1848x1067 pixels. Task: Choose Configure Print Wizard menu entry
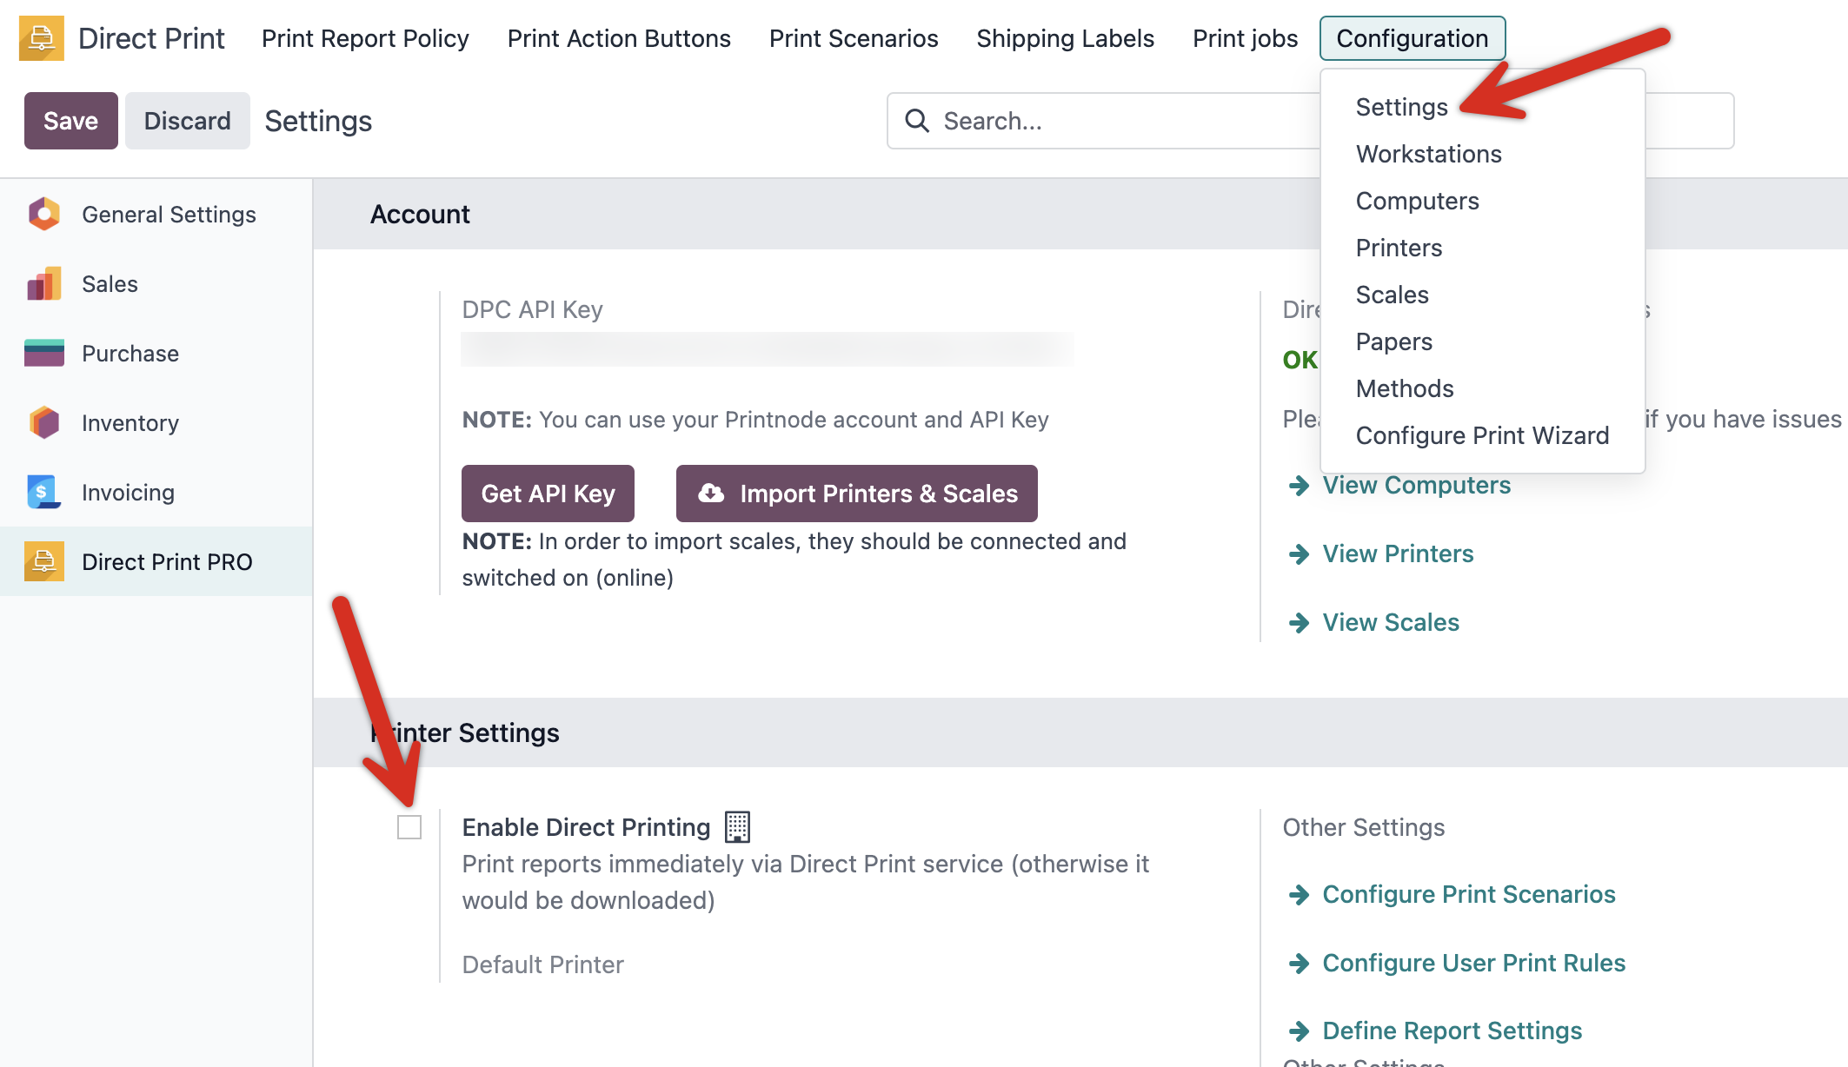(x=1483, y=435)
